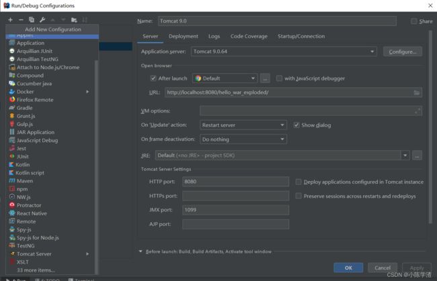Select Attach to Node.js/Chrome entry
The height and width of the screenshot is (281, 437).
tap(52, 67)
